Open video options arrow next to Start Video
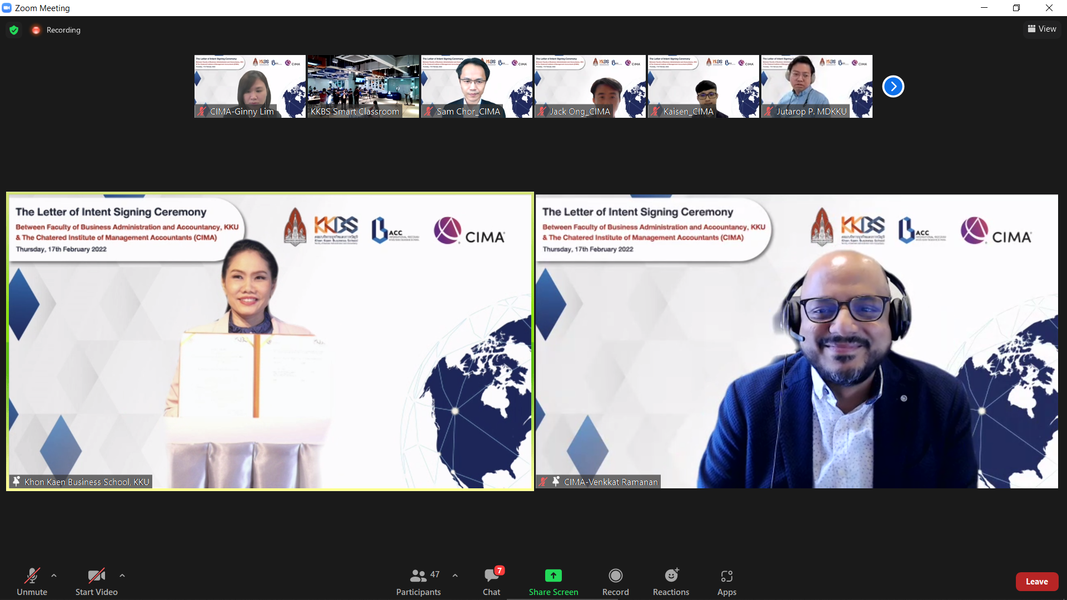Image resolution: width=1067 pixels, height=600 pixels. click(122, 576)
